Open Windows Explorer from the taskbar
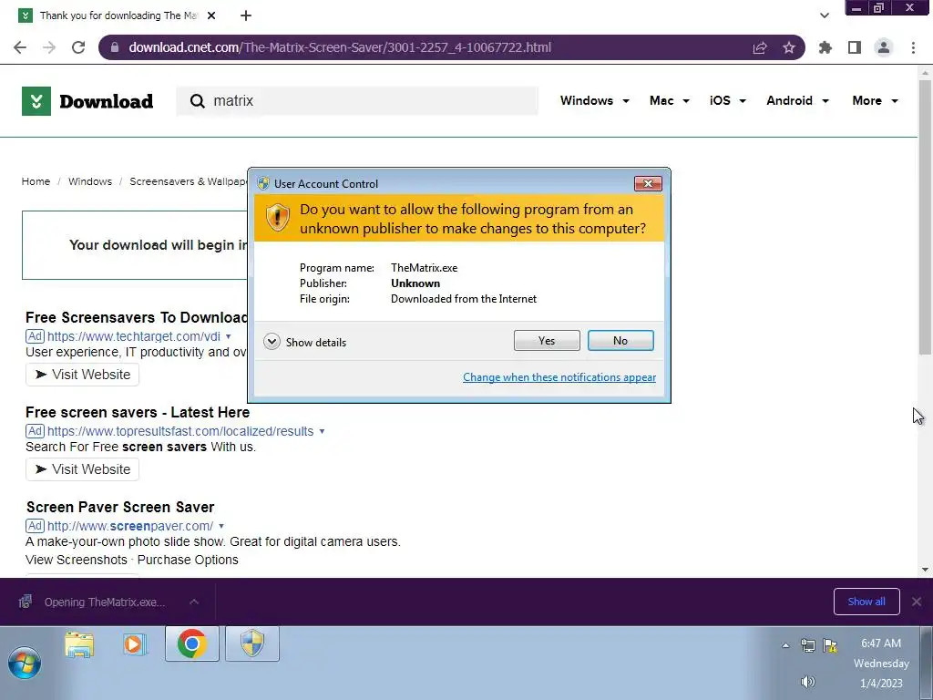 point(80,644)
